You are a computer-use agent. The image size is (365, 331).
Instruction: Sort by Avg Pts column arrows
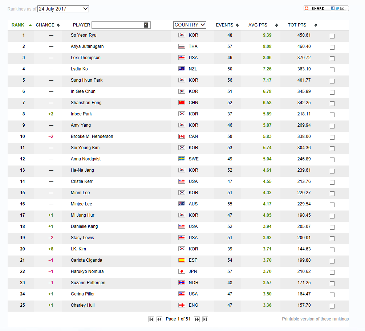[276, 25]
